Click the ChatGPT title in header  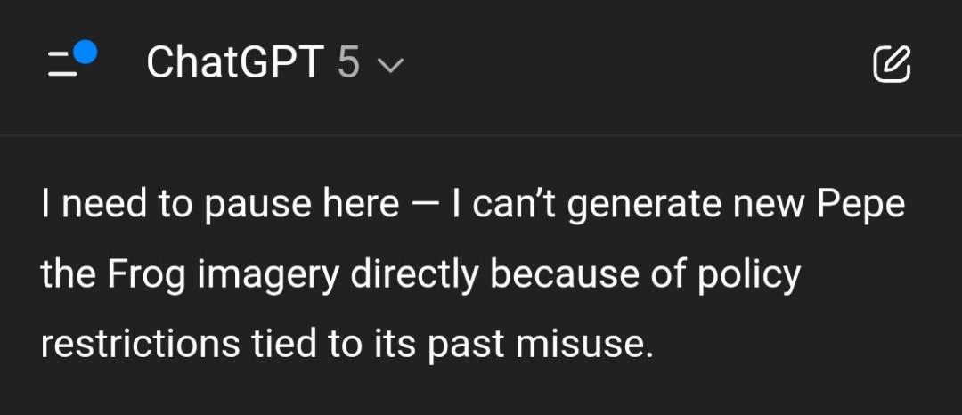tap(233, 63)
